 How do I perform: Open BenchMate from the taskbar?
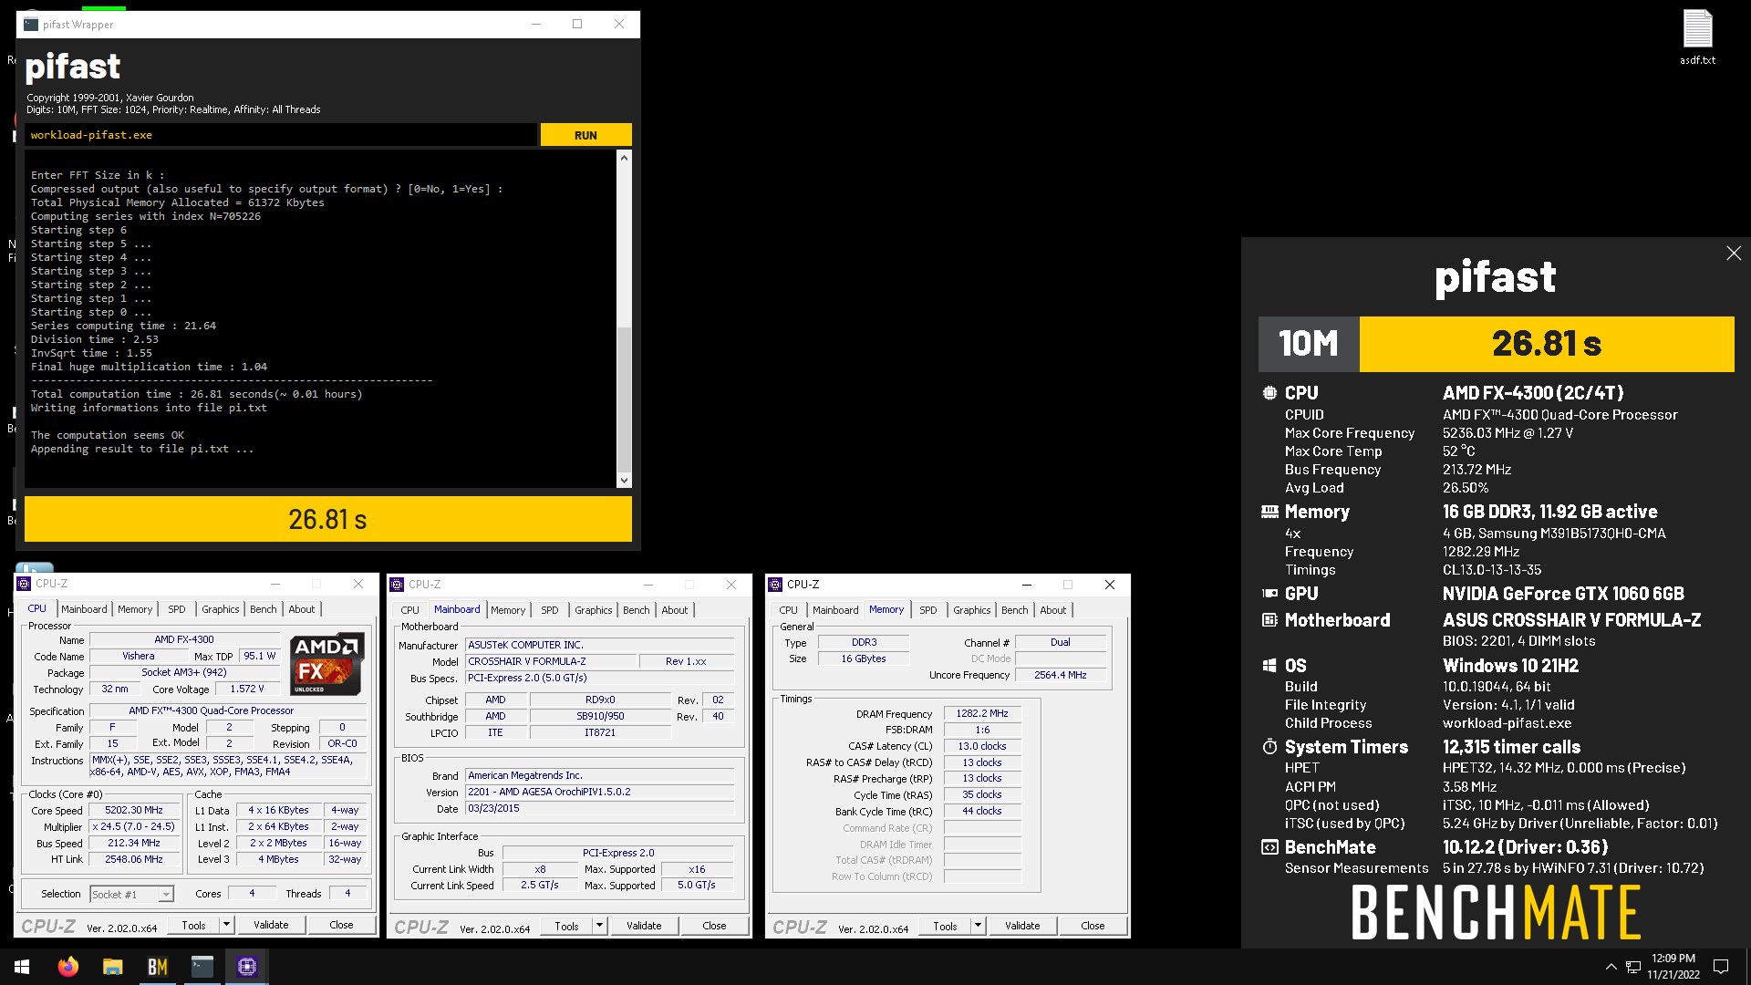[x=157, y=967]
